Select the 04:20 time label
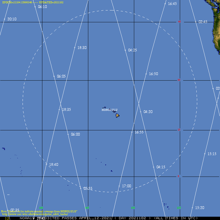Screen dimensions: 220x220 click(148, 112)
